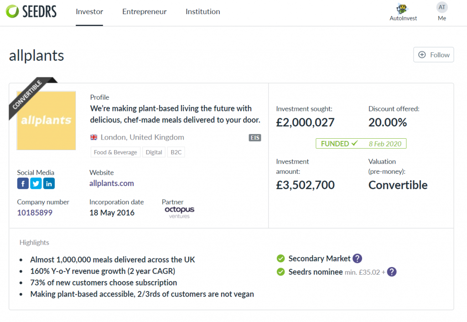The height and width of the screenshot is (322, 467).
Task: Click the 'Making plant-based accessible' highlight
Action: tap(142, 294)
